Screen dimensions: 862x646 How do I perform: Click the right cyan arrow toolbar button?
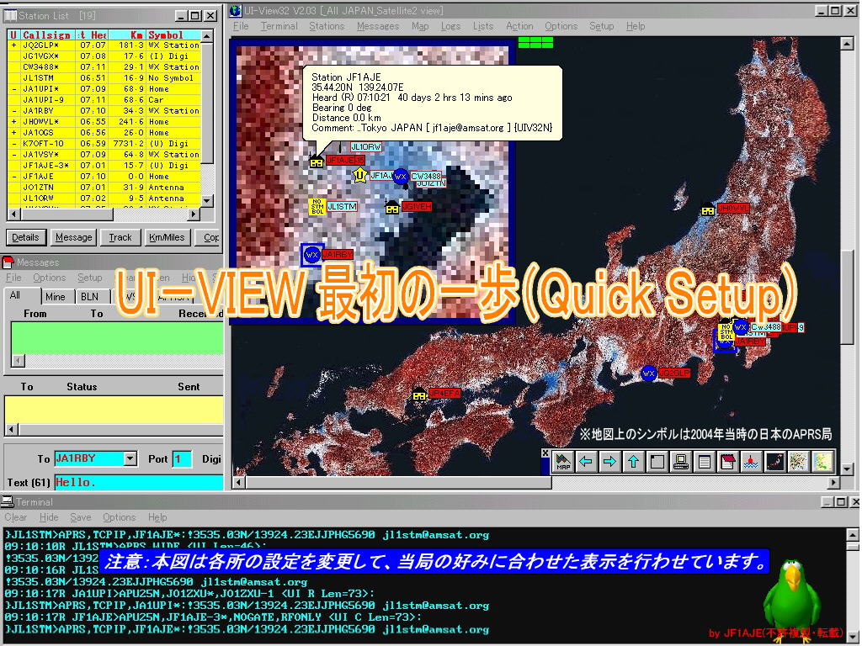[609, 462]
